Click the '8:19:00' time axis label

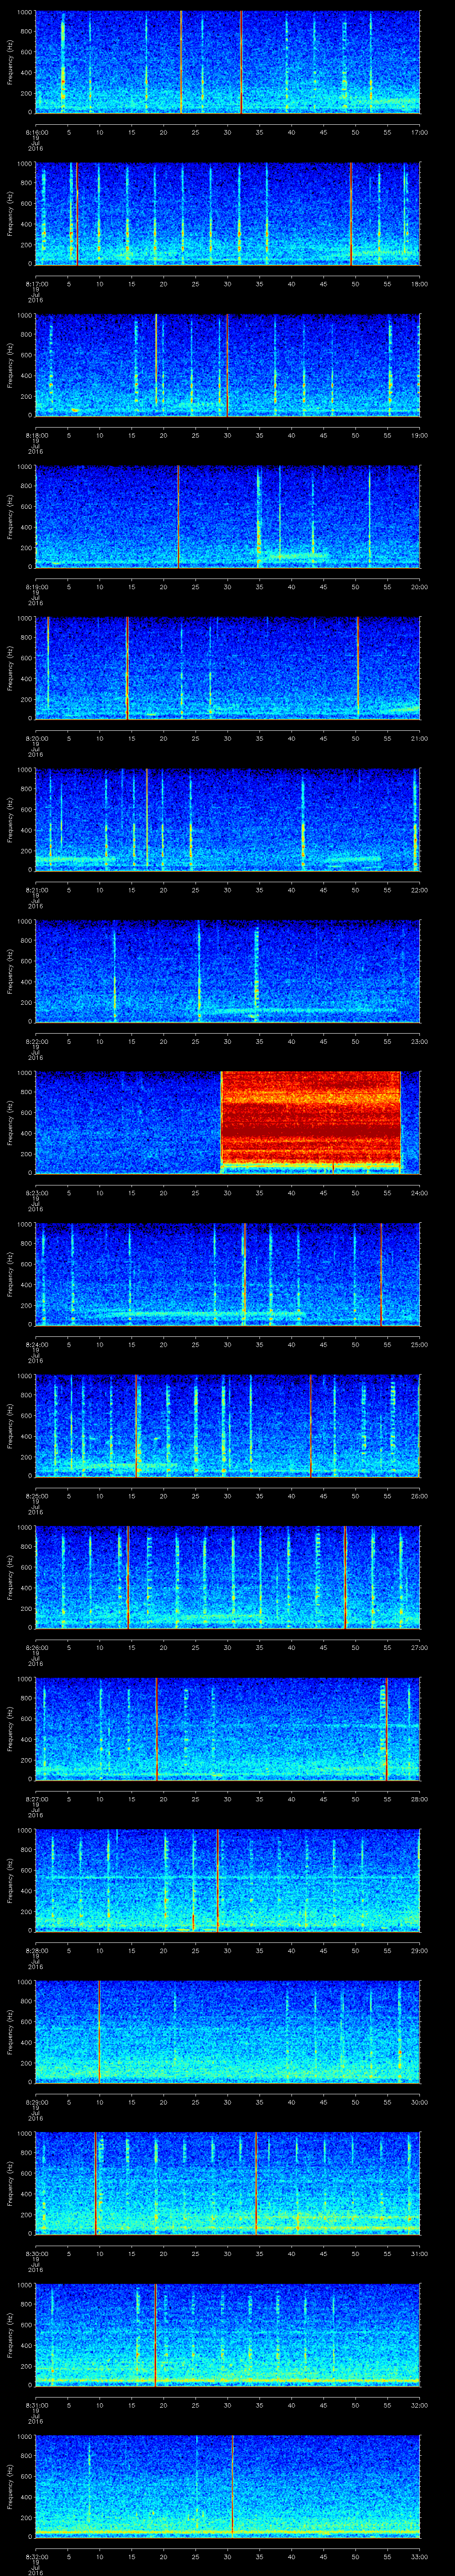click(x=36, y=587)
